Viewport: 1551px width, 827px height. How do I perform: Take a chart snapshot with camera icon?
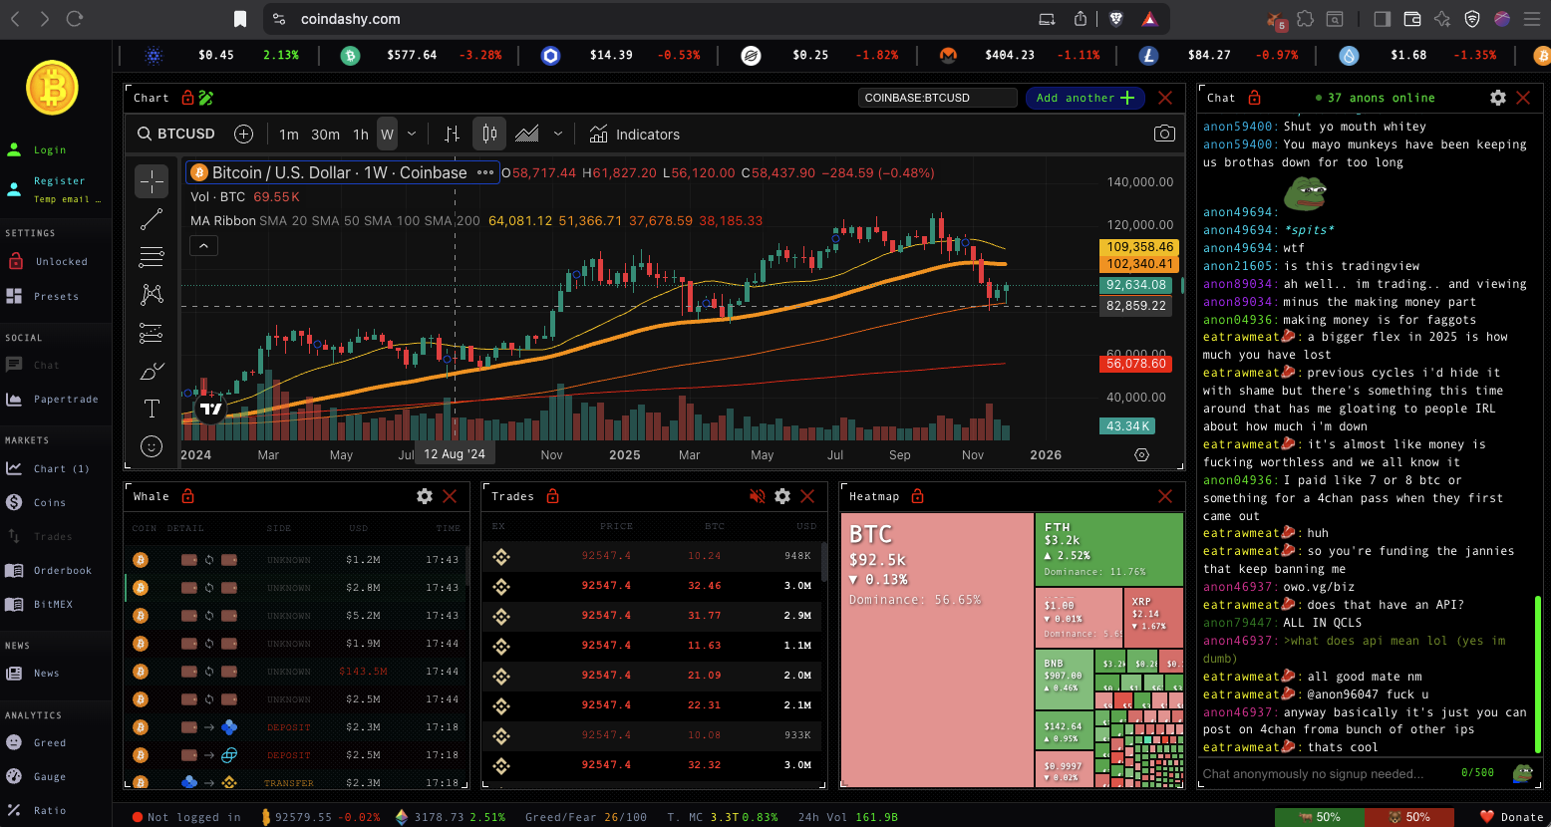click(1163, 134)
